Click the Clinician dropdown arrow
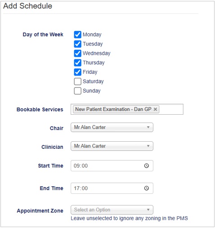215x228 pixels. 148,146
